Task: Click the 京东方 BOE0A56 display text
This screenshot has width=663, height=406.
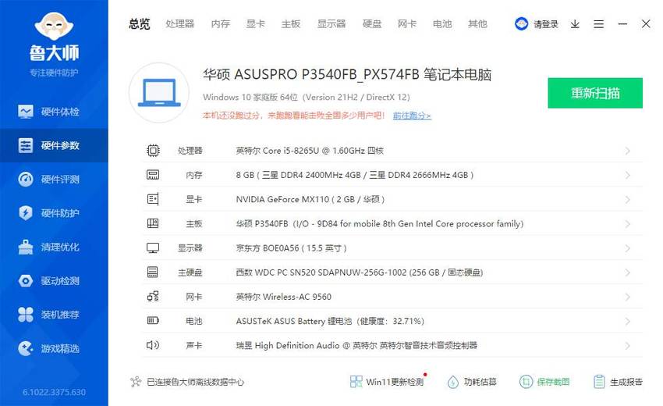Action: pyautogui.click(x=292, y=248)
